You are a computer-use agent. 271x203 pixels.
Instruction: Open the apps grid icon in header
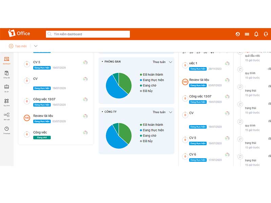coord(247,34)
